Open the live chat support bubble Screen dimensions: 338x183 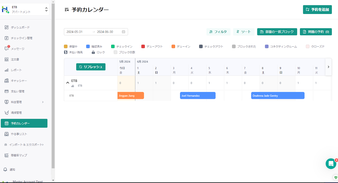[x=331, y=163]
